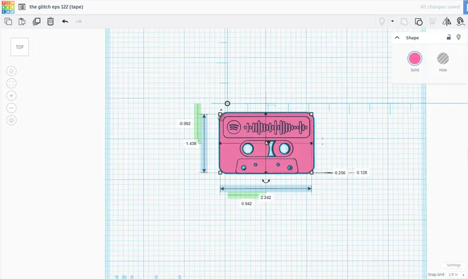The height and width of the screenshot is (279, 468).
Task: Click the Group shapes icon
Action: point(404,22)
